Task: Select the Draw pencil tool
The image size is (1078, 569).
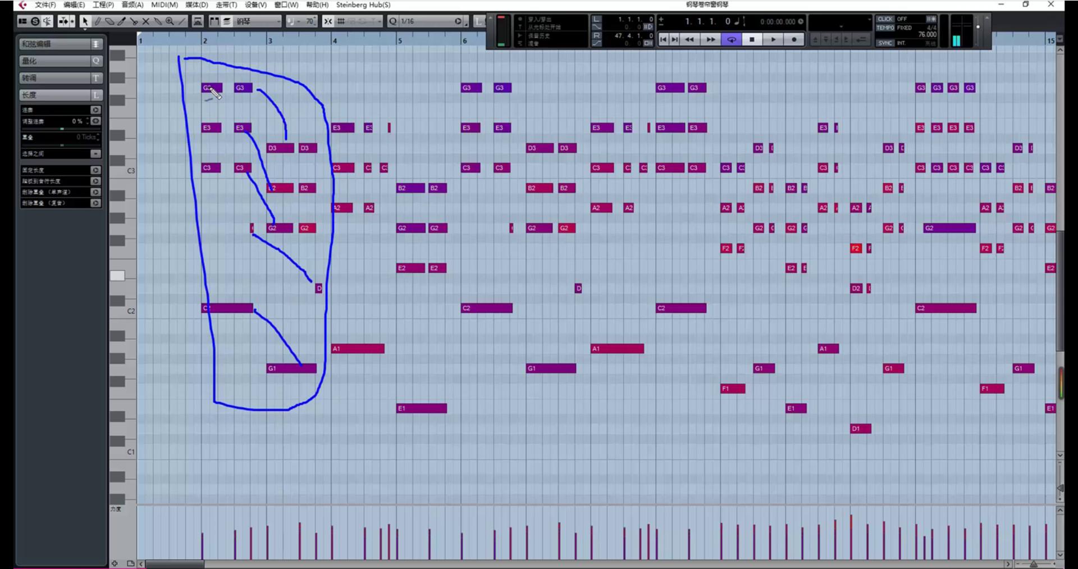Action: 97,21
